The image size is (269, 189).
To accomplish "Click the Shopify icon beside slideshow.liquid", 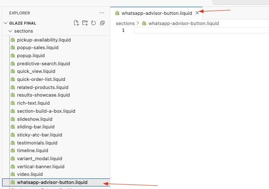I will click(13, 119).
